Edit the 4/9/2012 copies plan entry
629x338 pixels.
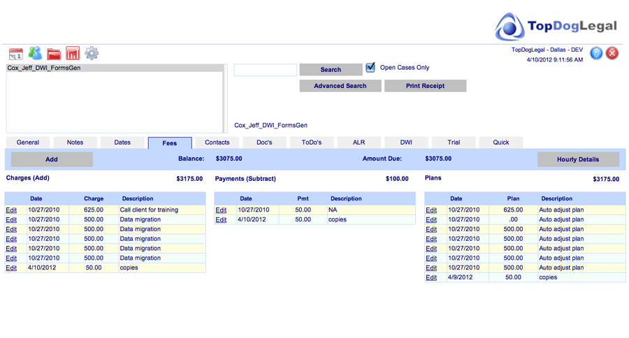(x=431, y=277)
